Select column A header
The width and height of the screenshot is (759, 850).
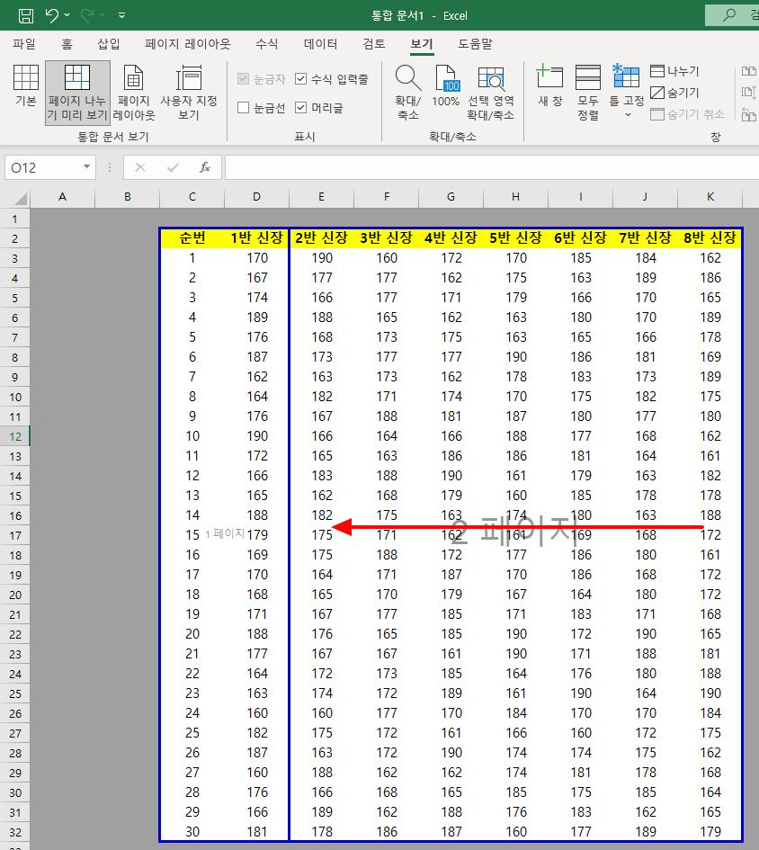pyautogui.click(x=62, y=197)
